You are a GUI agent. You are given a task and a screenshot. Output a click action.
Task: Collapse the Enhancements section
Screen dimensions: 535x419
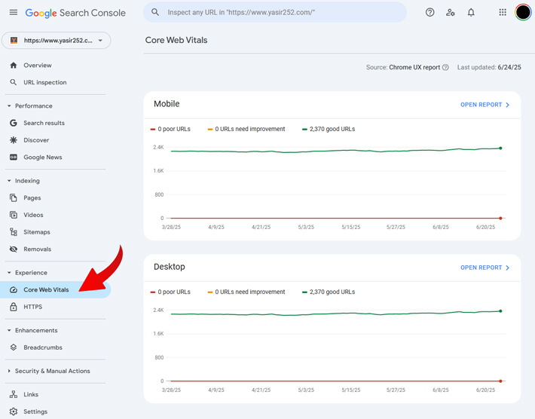tap(9, 330)
